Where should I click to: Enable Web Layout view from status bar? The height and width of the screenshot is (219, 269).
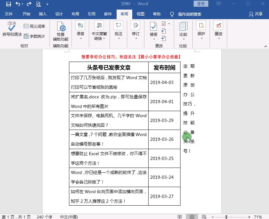tap(203, 216)
